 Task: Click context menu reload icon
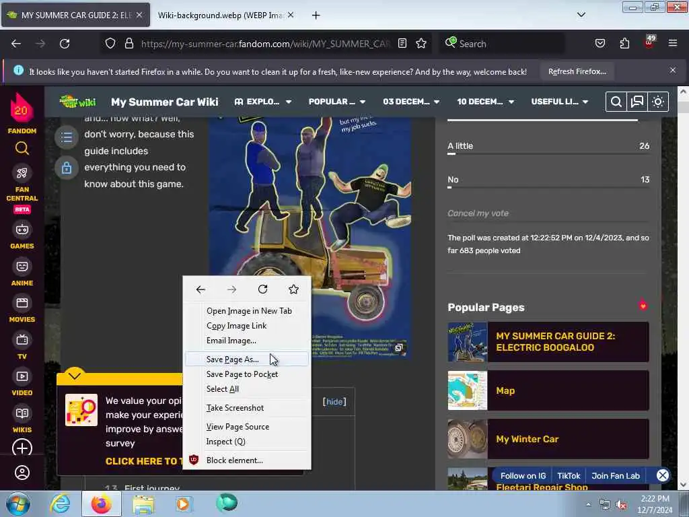pos(263,289)
